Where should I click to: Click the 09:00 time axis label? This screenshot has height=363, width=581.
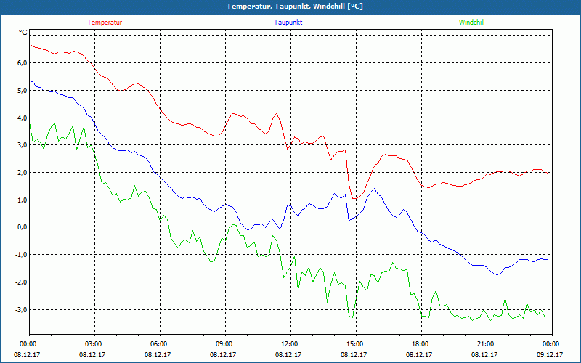[225, 344]
